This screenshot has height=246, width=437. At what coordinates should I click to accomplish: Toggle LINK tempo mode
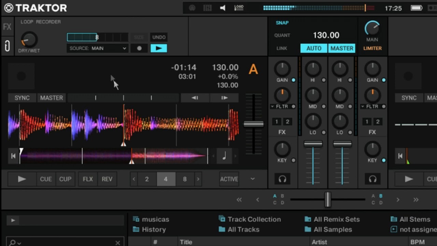[x=282, y=49]
